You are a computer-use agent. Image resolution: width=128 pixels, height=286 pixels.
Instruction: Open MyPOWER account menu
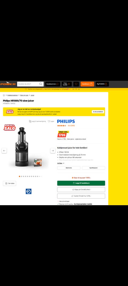(102, 84)
